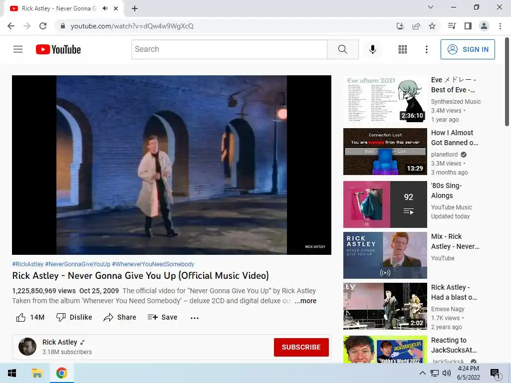
Task: Open Chrome profile avatar menu
Action: point(484,26)
